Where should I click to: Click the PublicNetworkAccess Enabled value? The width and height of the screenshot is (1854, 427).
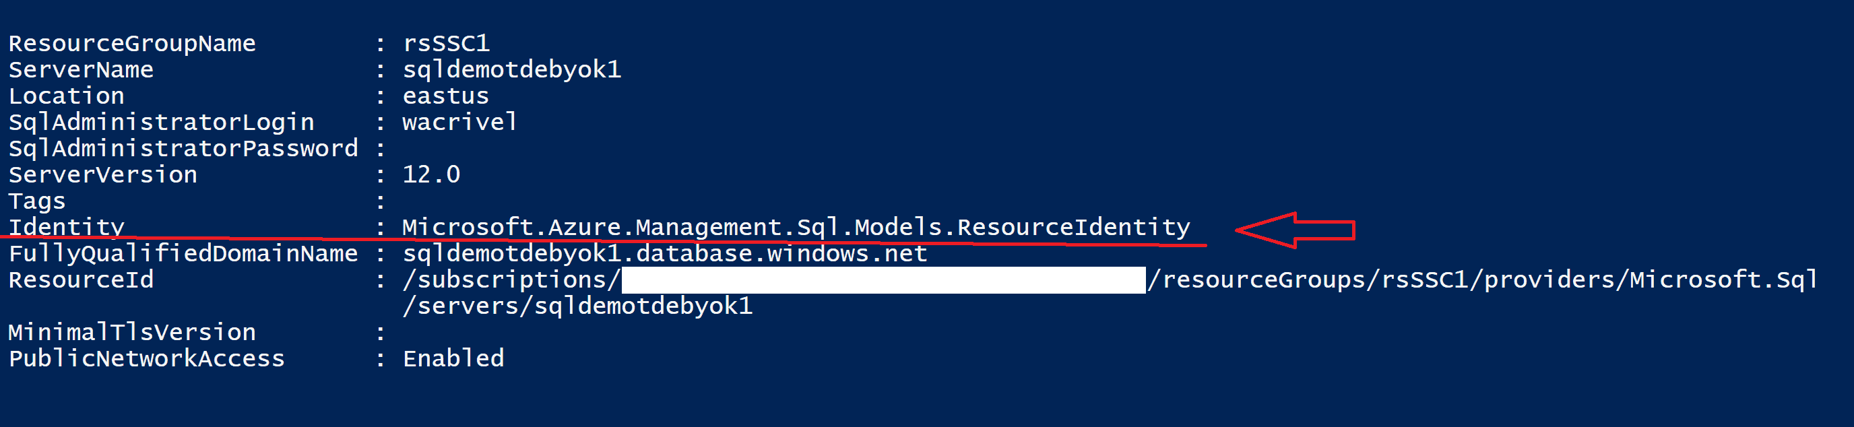(x=453, y=358)
